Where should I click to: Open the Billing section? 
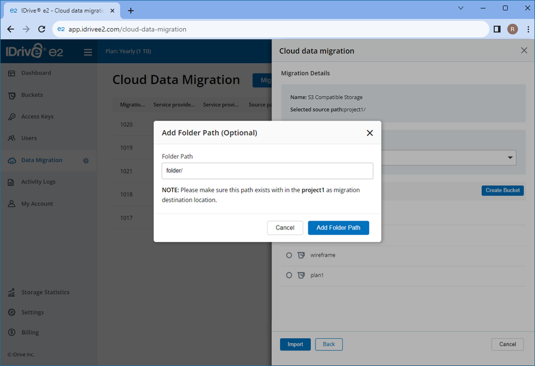coord(30,333)
